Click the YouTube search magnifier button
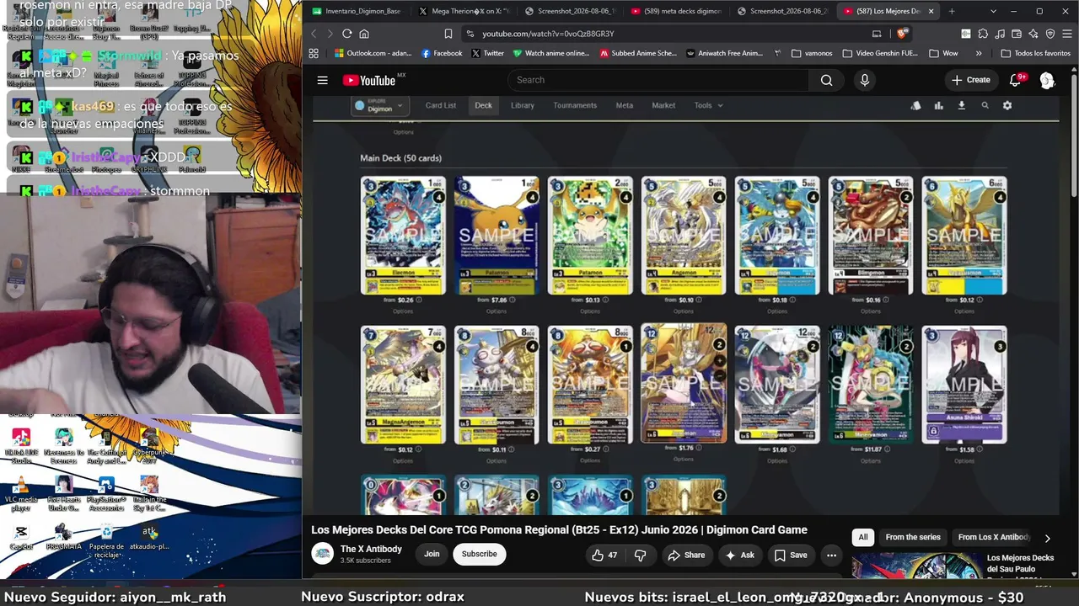Image resolution: width=1079 pixels, height=606 pixels. click(826, 80)
